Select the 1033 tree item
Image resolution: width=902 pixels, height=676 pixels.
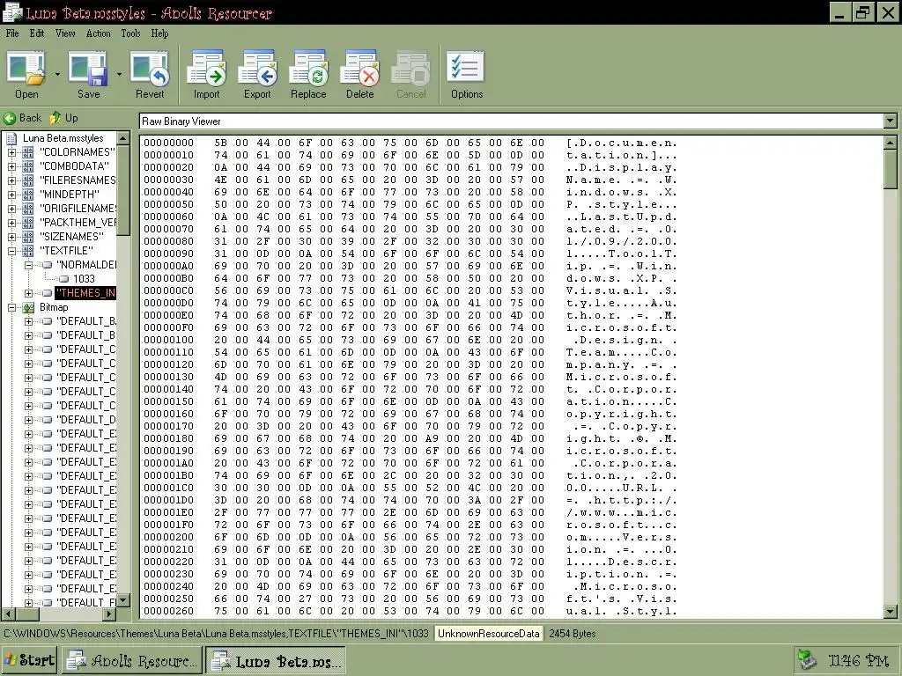point(84,279)
